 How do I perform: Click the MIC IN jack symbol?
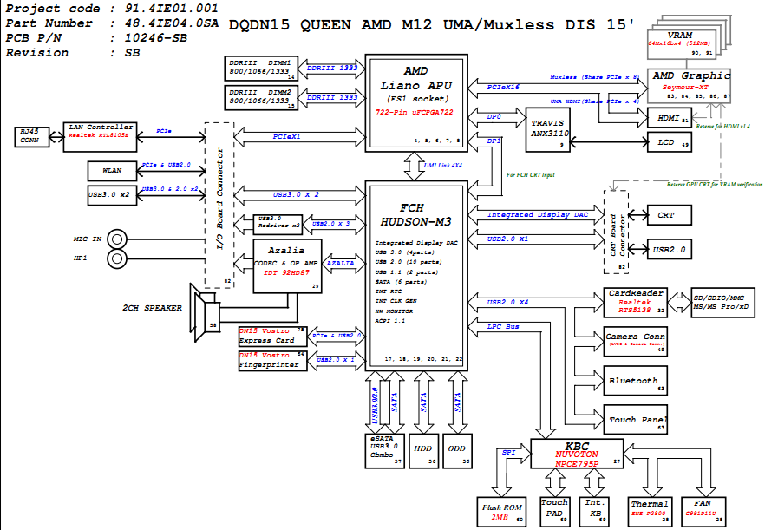pyautogui.click(x=116, y=239)
